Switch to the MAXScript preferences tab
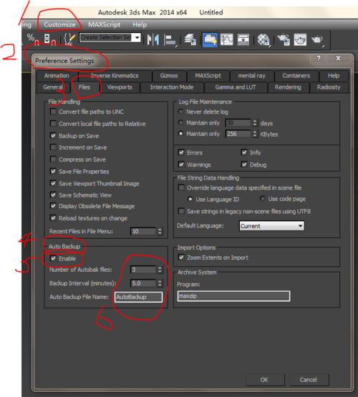 click(x=208, y=76)
